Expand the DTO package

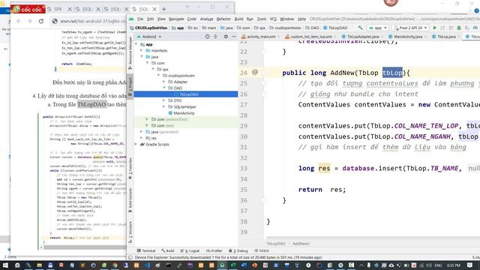coord(163,100)
